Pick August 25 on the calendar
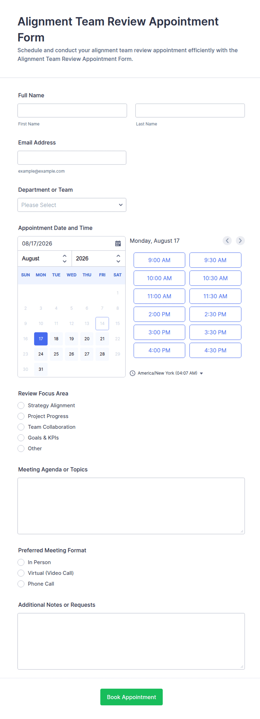 [x=56, y=353]
